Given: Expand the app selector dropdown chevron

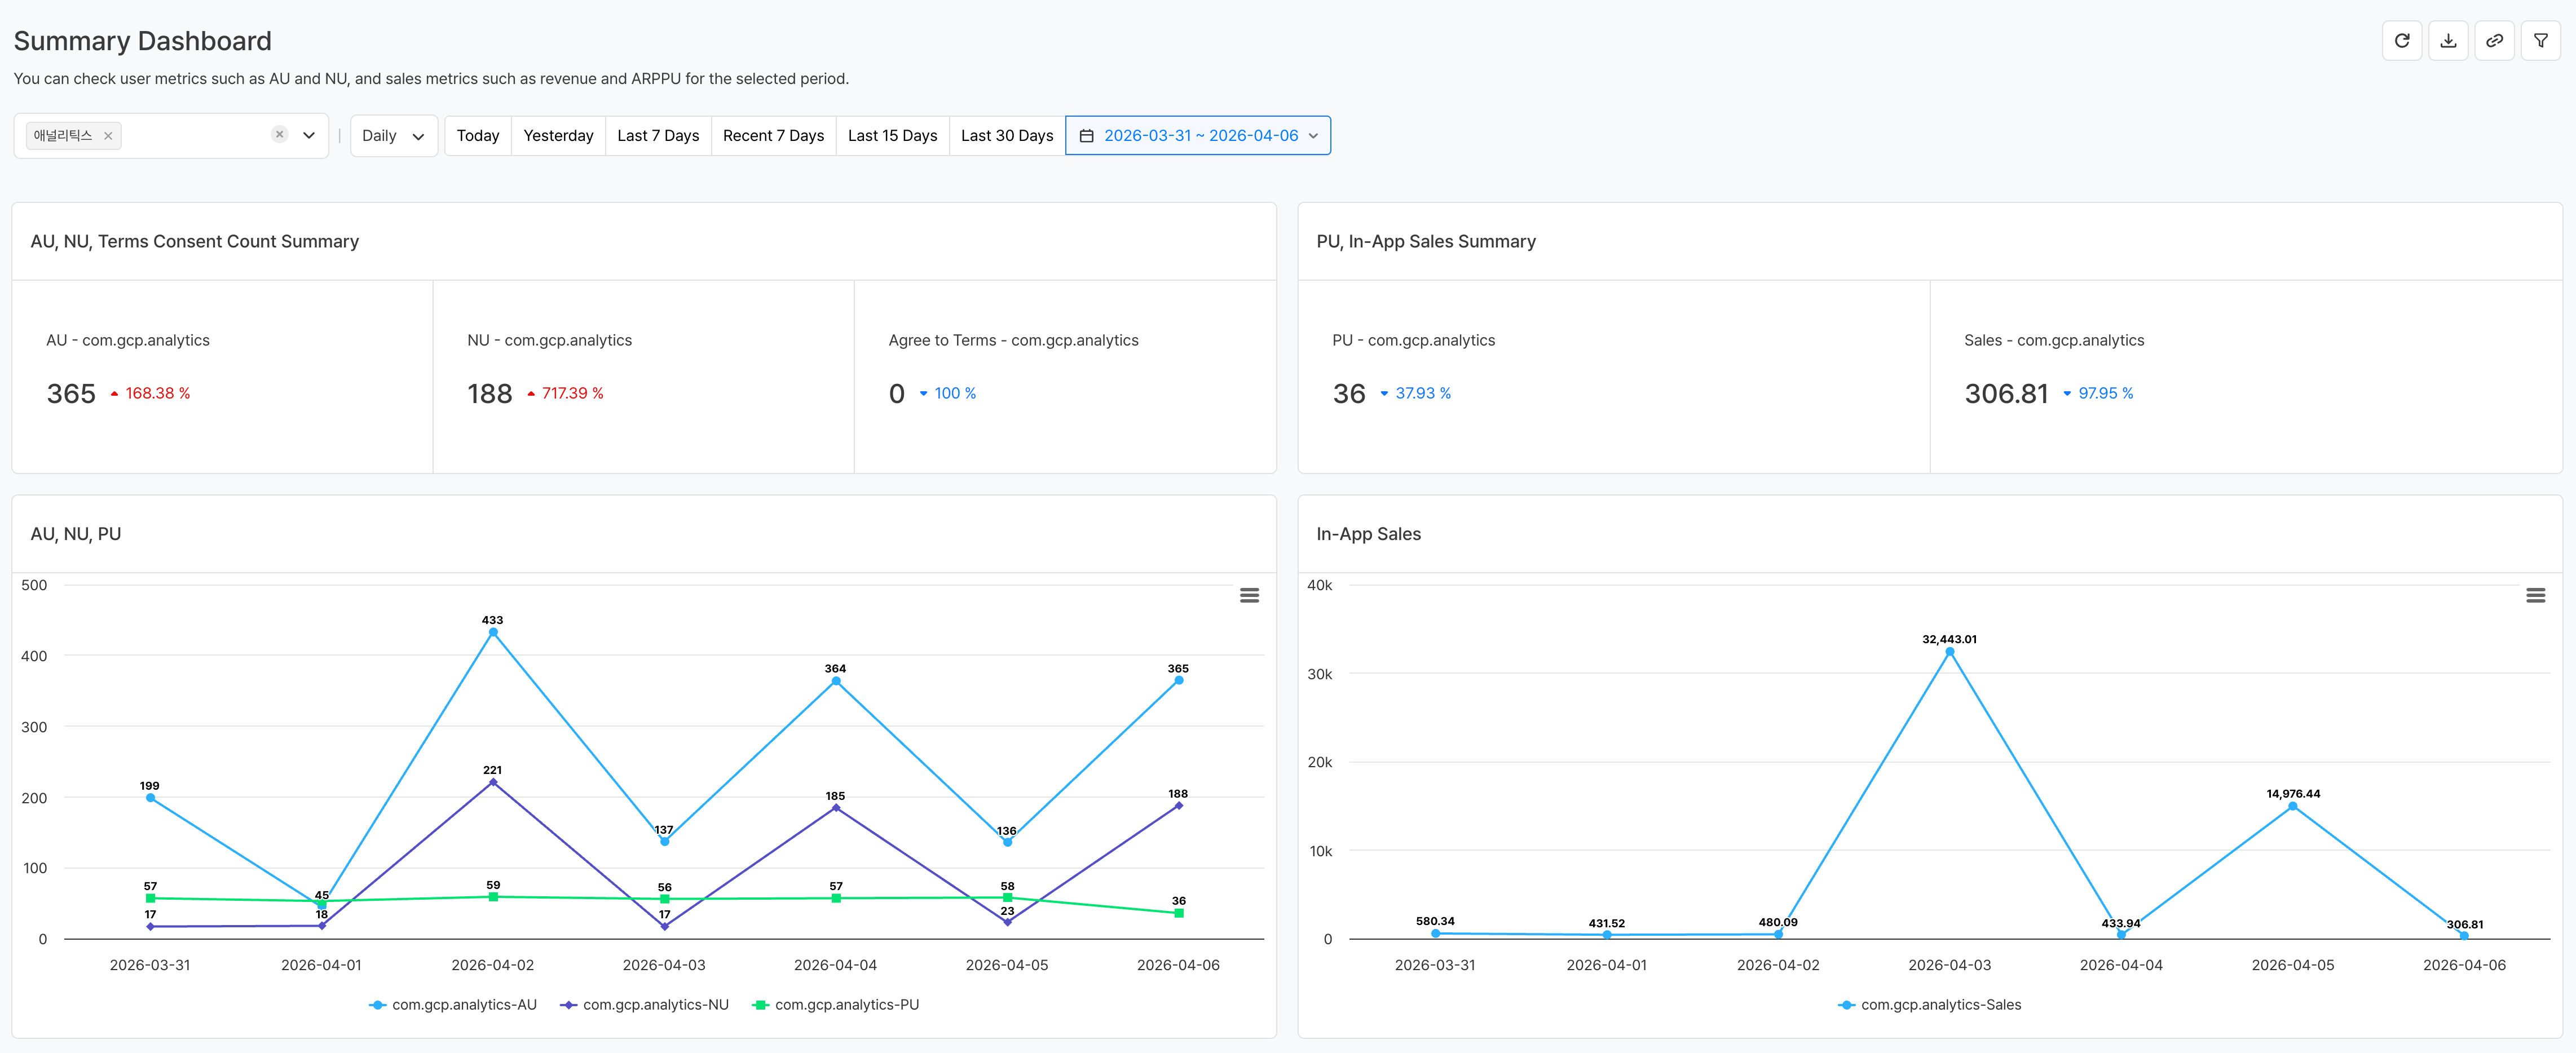Looking at the screenshot, I should (309, 136).
